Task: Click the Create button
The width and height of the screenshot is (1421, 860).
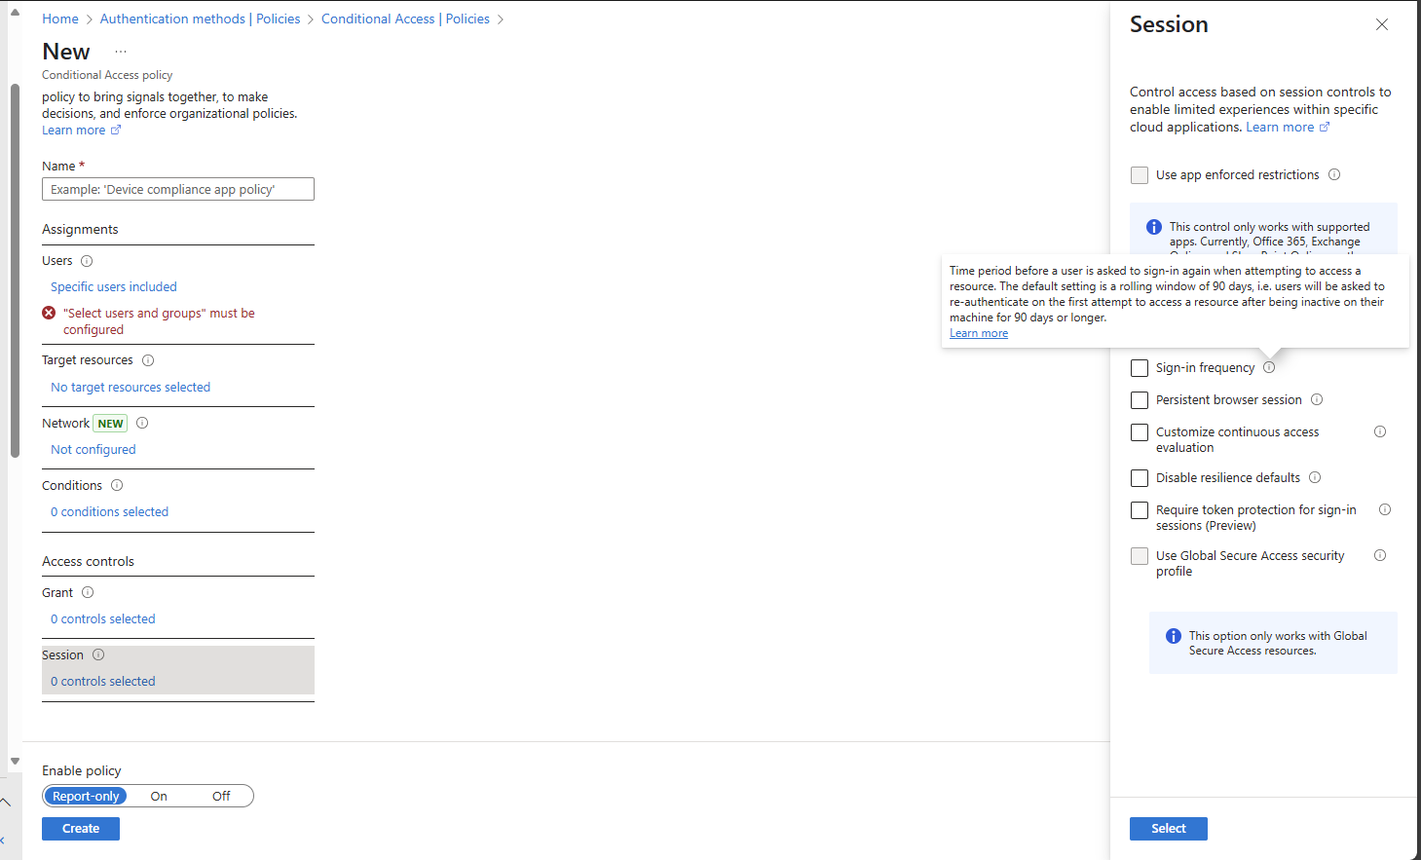Action: pyautogui.click(x=80, y=828)
